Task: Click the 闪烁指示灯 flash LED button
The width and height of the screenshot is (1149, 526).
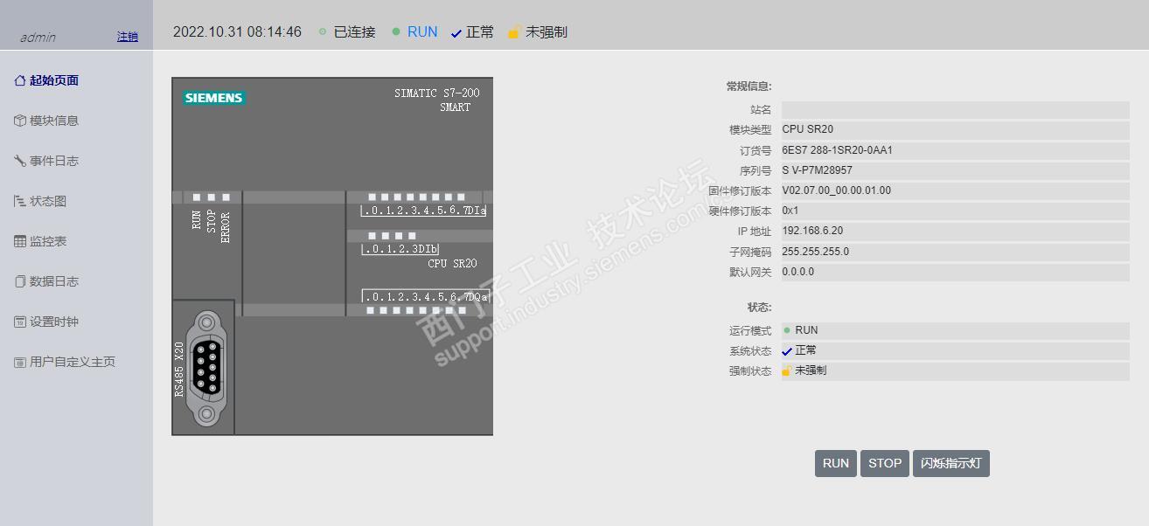Action: [951, 463]
